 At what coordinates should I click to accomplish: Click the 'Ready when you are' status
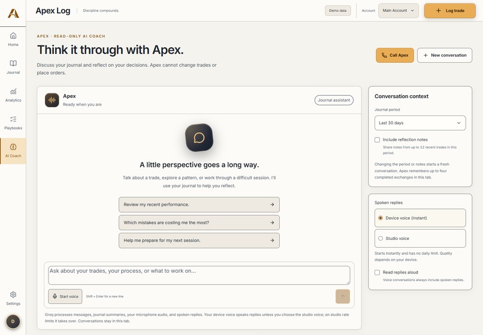(x=82, y=105)
